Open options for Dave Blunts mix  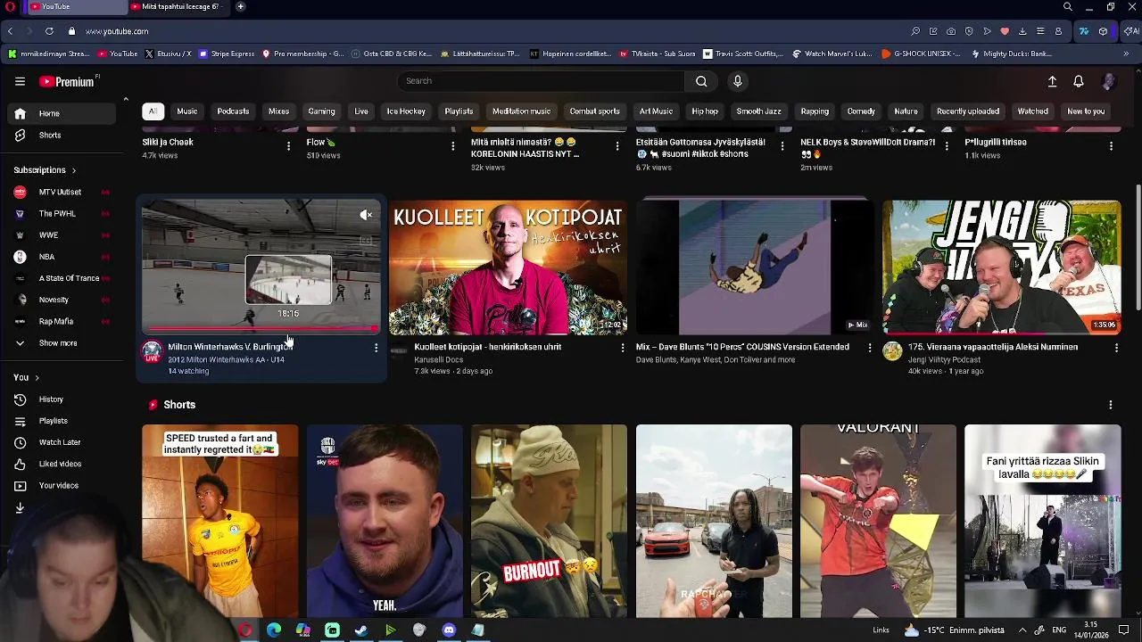tap(870, 348)
